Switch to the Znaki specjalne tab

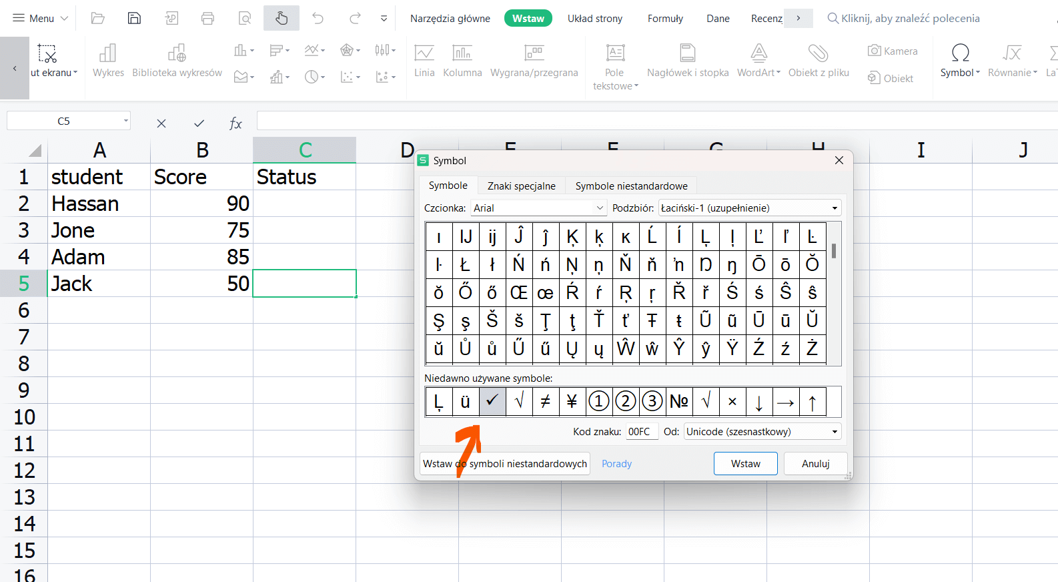521,186
